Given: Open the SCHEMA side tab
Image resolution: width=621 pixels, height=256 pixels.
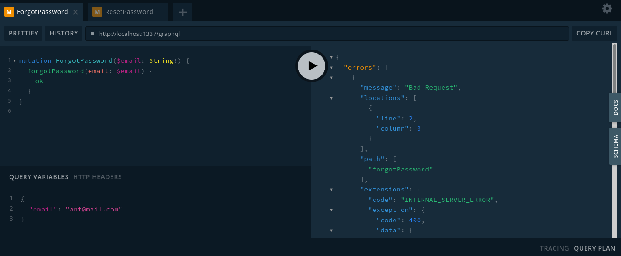Looking at the screenshot, I should point(615,146).
